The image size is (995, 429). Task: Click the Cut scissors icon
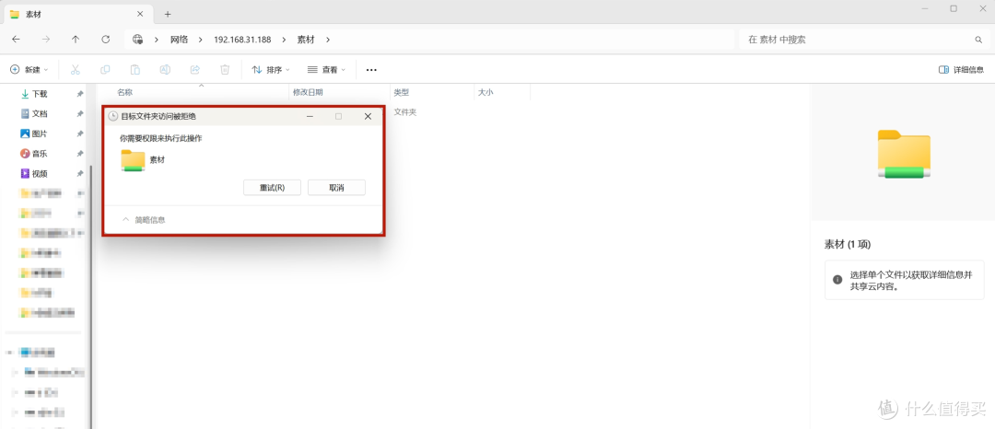pos(75,70)
